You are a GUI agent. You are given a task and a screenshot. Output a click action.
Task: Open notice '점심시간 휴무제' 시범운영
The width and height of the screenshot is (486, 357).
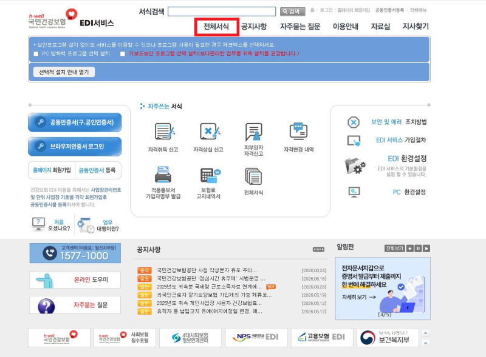[211, 278]
